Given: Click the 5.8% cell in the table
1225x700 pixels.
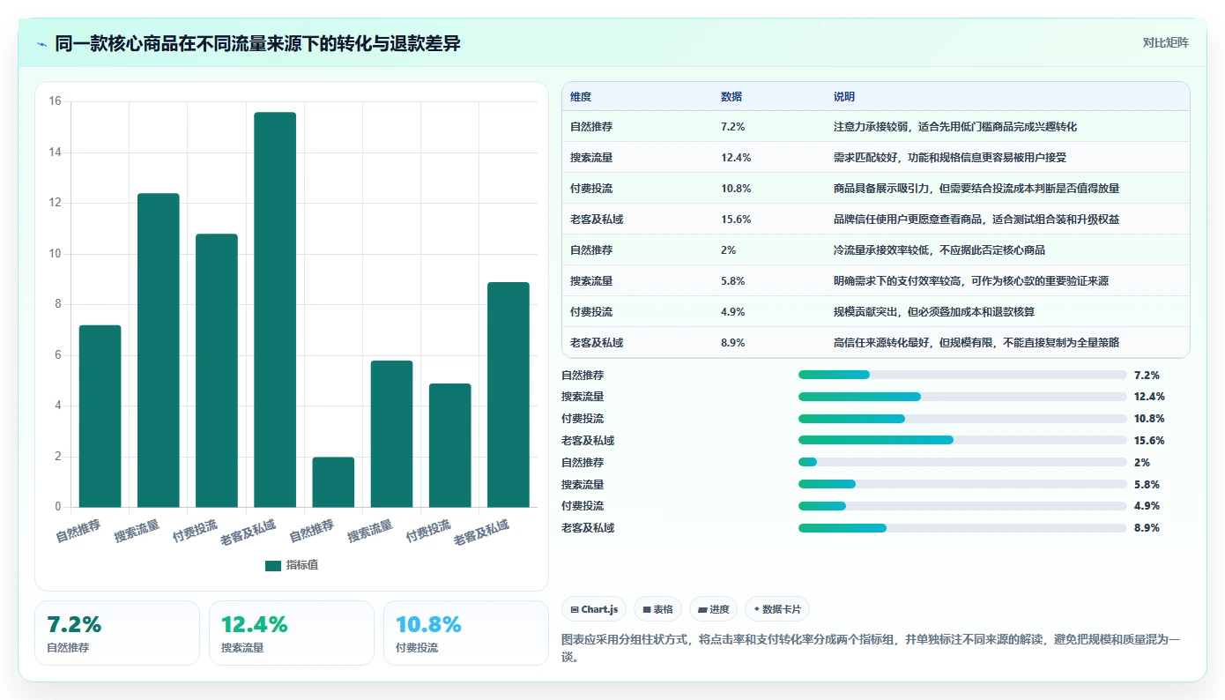Looking at the screenshot, I should click(733, 281).
